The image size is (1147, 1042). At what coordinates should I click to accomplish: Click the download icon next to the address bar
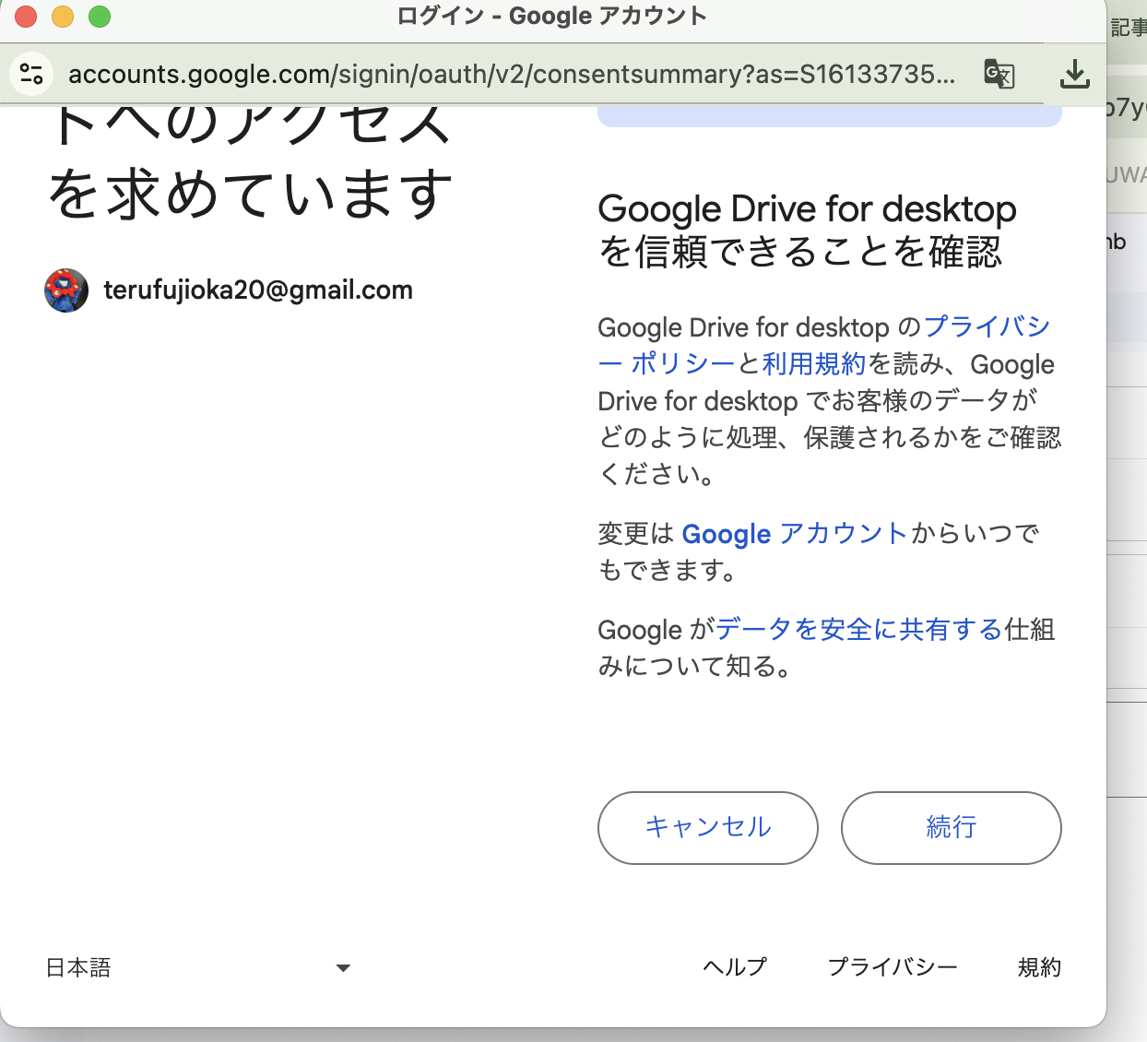tap(1074, 74)
